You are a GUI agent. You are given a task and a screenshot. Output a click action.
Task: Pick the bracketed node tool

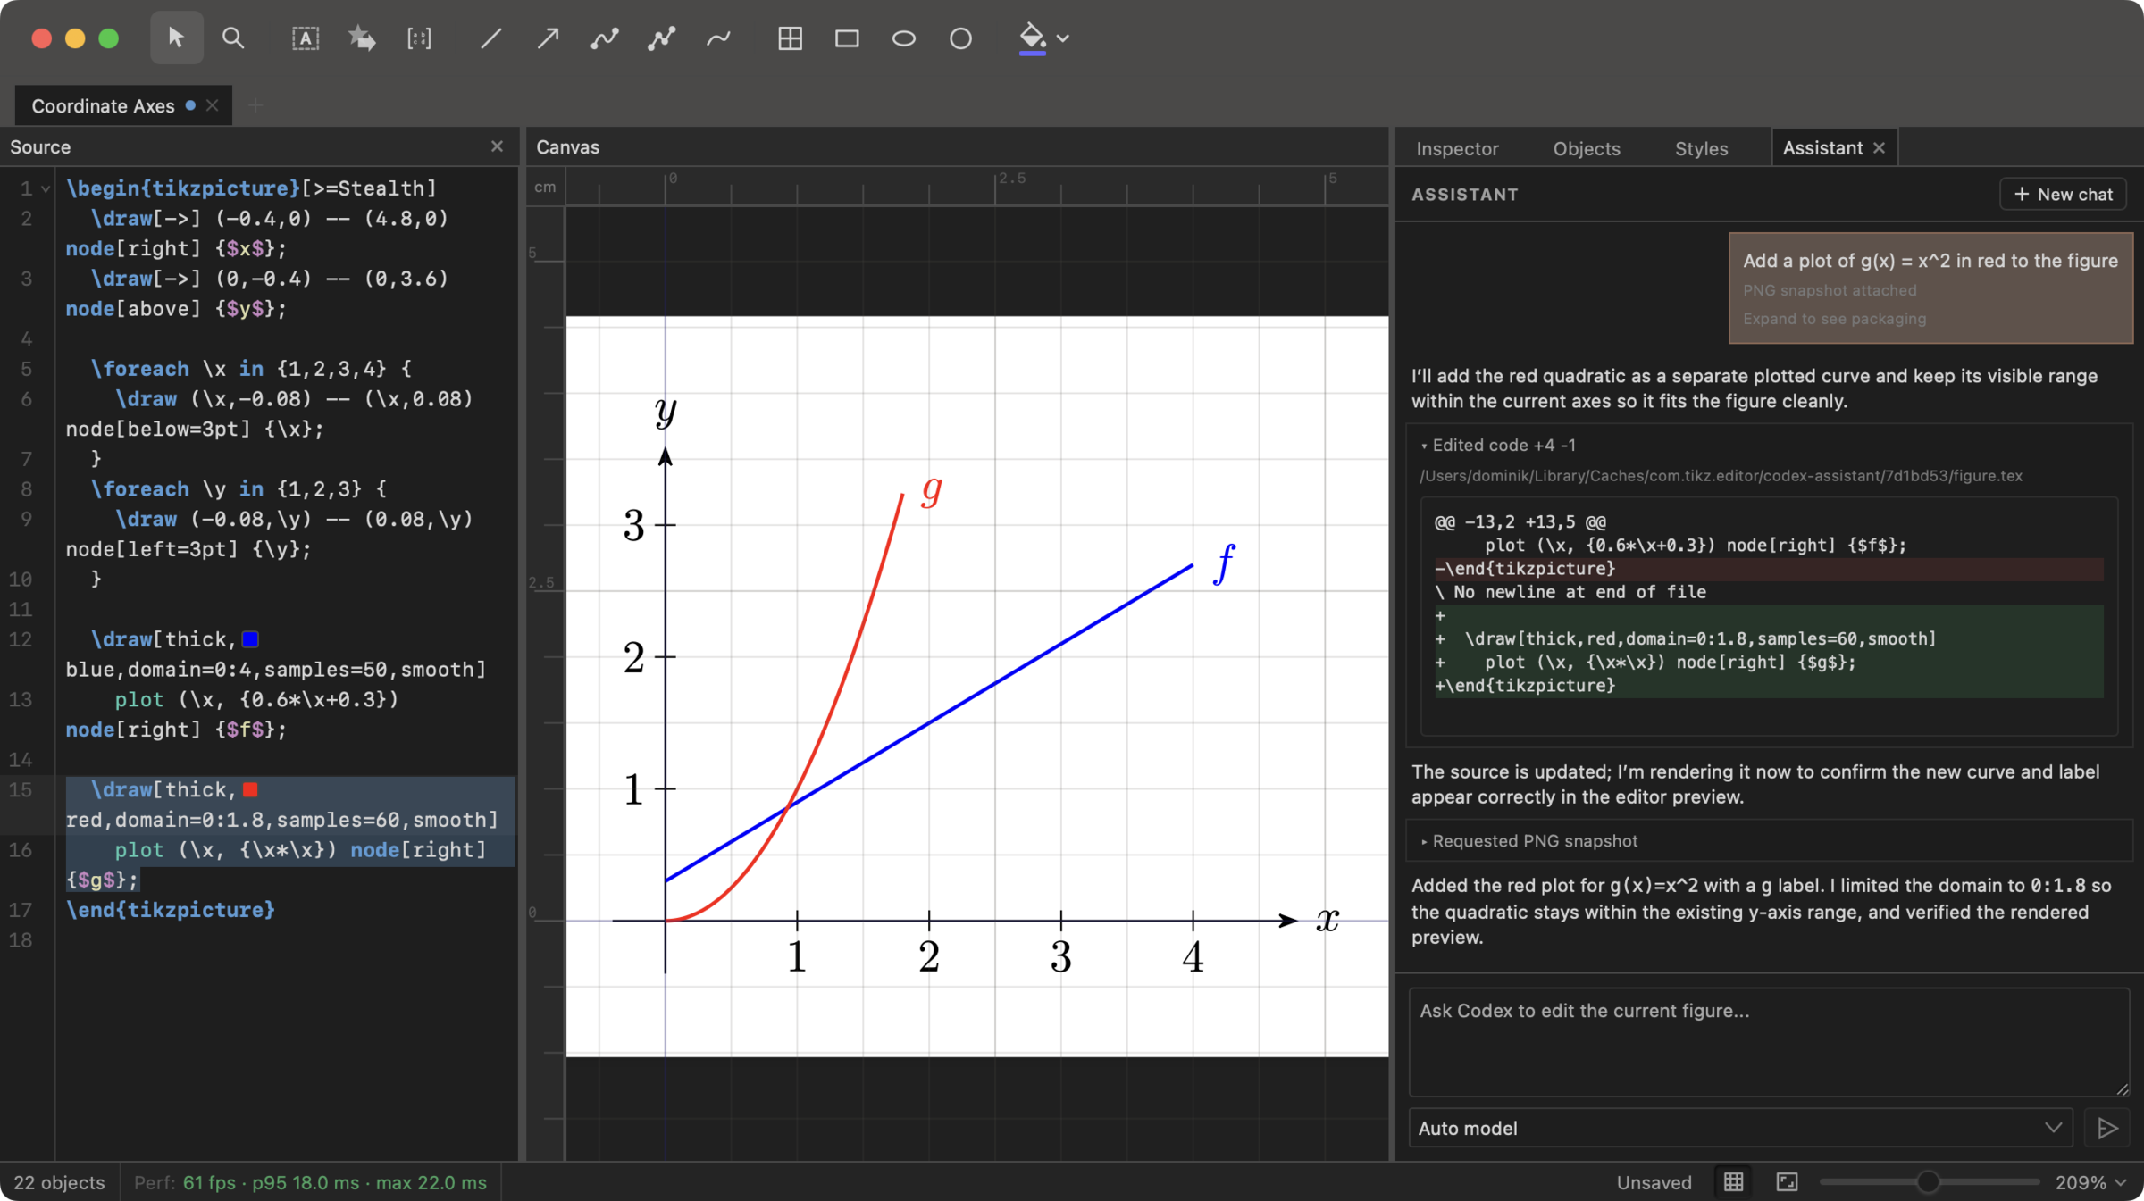click(x=419, y=38)
